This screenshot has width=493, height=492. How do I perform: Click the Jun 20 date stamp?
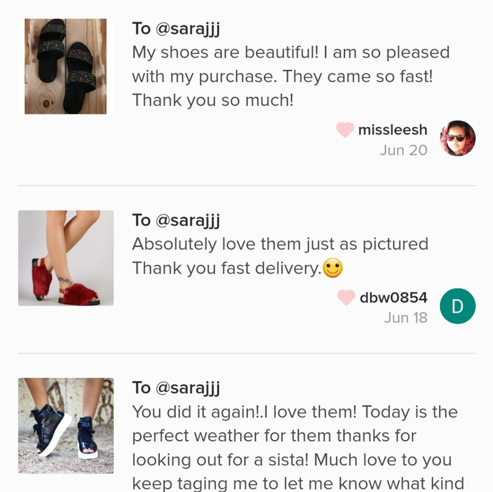(x=403, y=150)
